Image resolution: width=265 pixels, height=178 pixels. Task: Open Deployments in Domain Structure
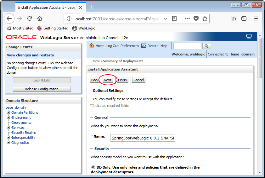tap(21, 123)
